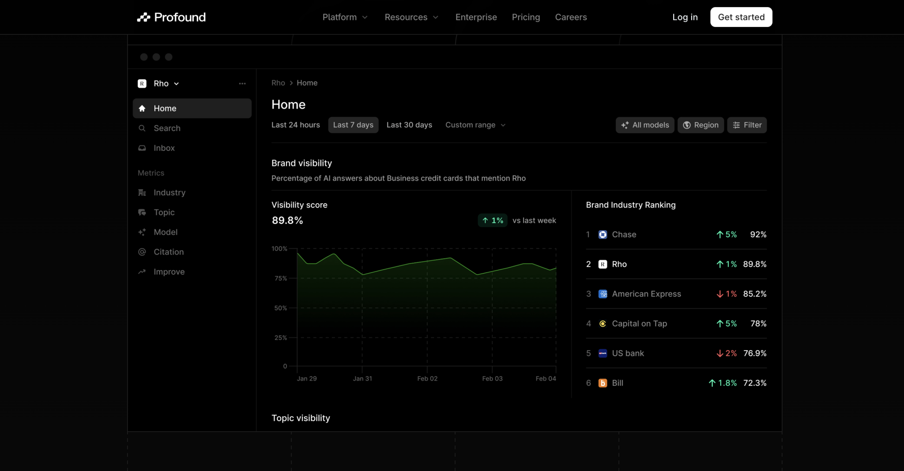Click the Log in link

685,17
